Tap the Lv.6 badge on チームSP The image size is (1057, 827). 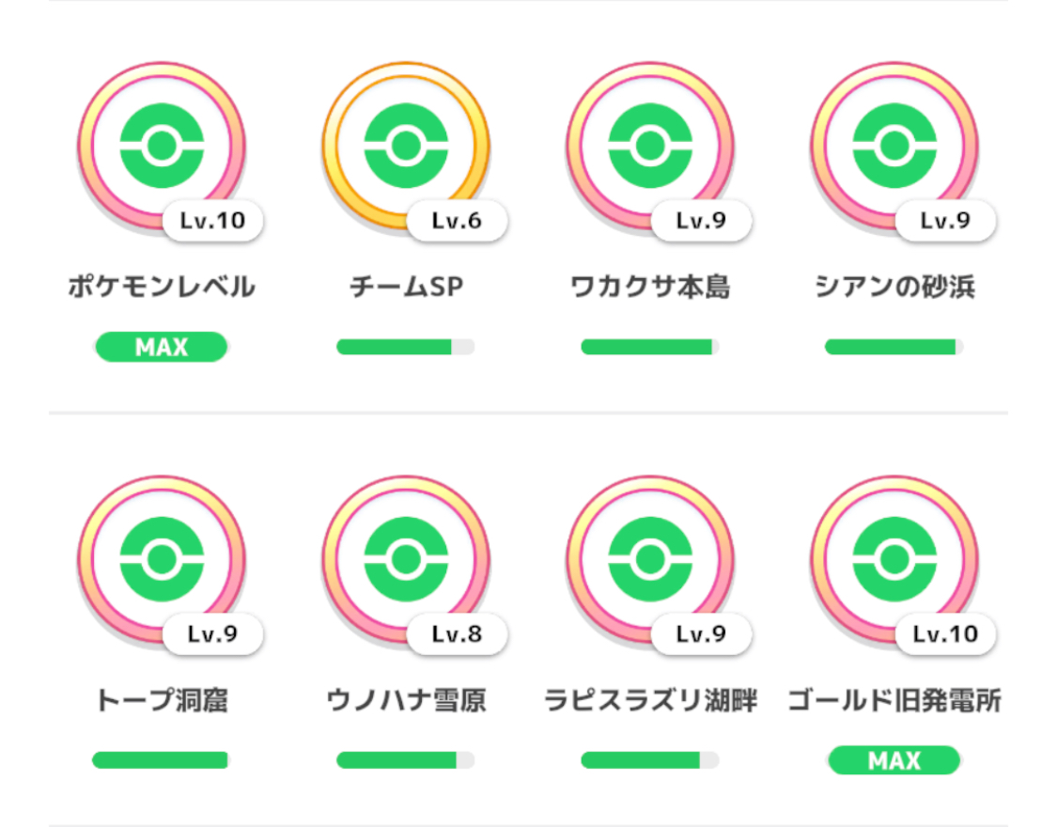tap(457, 221)
